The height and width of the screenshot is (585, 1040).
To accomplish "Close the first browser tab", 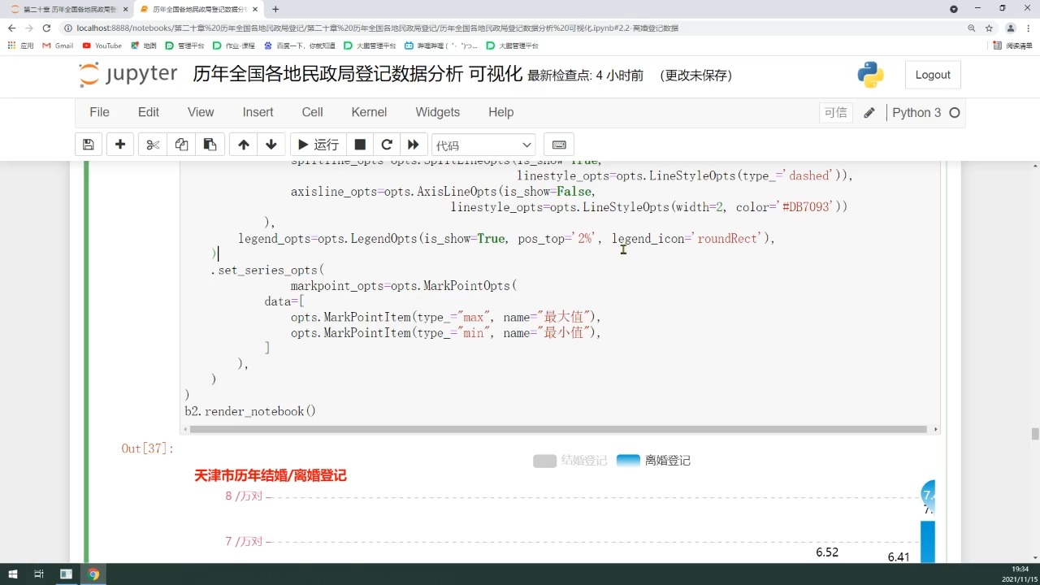I will pyautogui.click(x=125, y=9).
